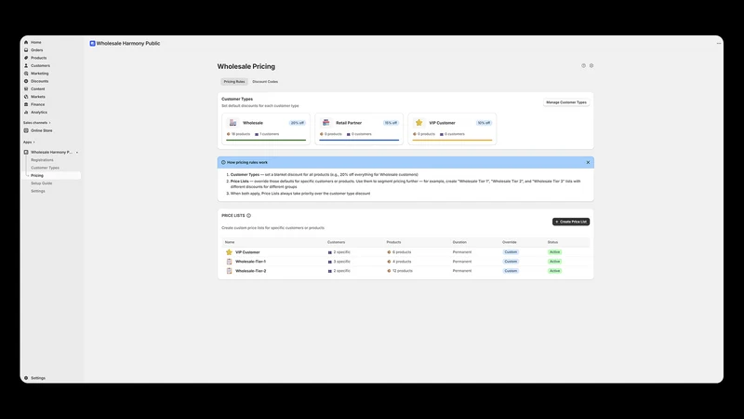Click the Finance bank icon

point(26,104)
